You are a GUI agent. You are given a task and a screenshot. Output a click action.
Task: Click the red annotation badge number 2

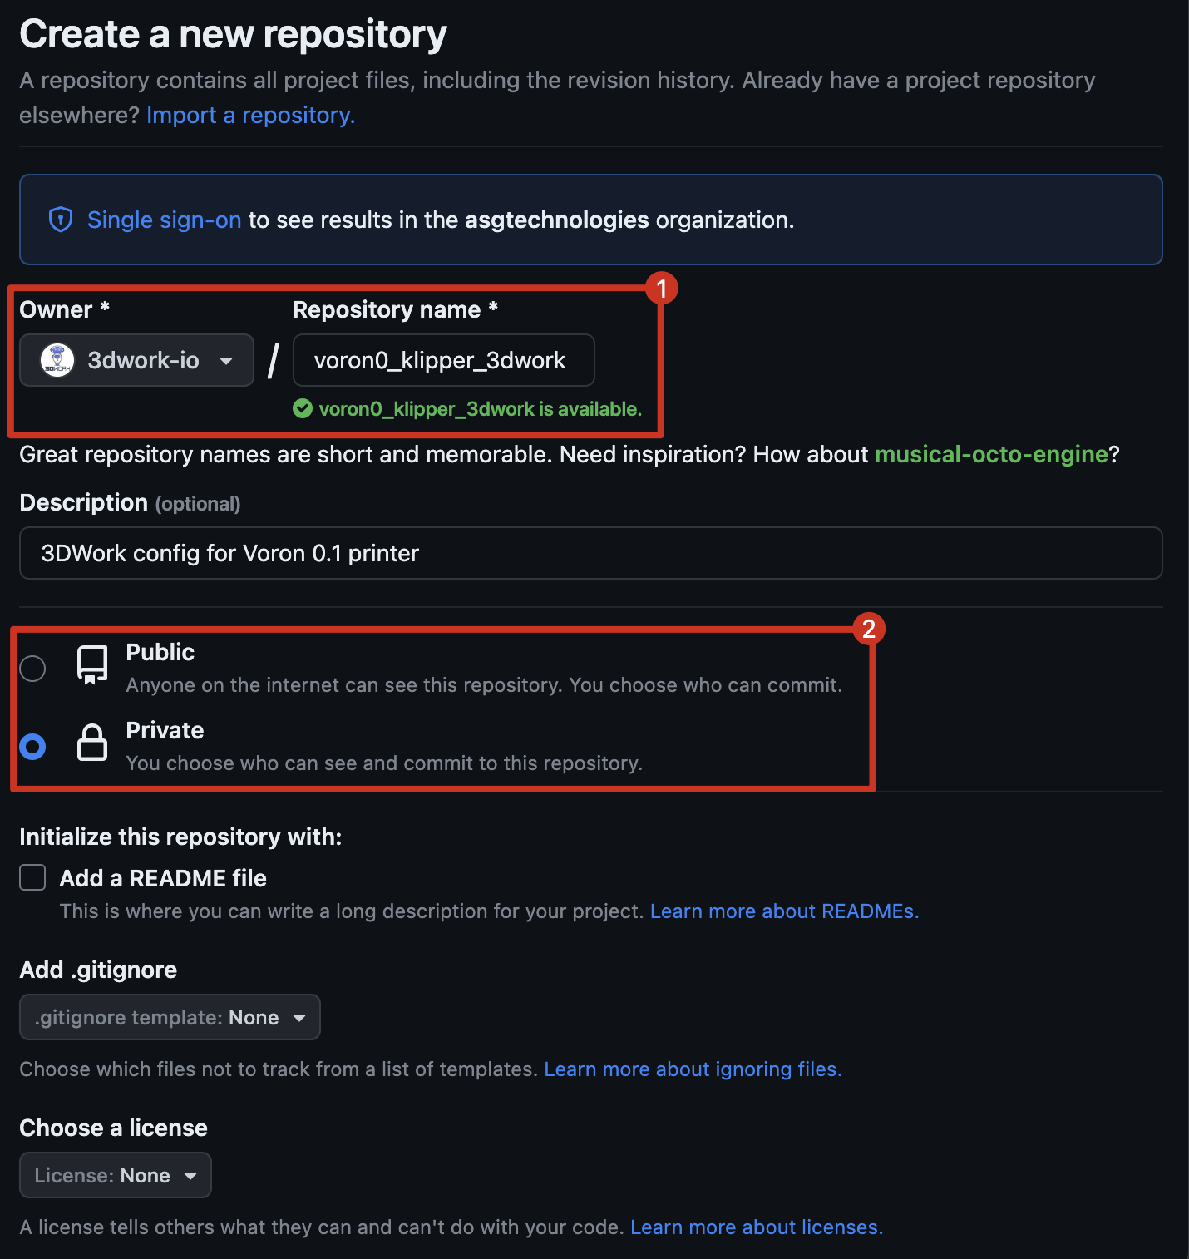point(869,629)
